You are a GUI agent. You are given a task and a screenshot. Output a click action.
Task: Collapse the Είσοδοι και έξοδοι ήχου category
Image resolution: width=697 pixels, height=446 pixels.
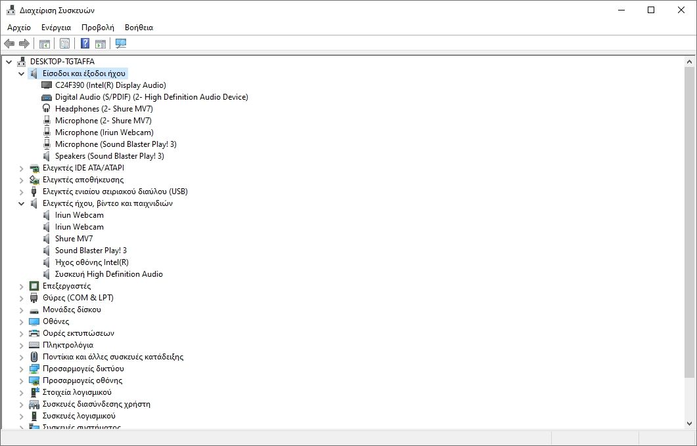pos(20,73)
